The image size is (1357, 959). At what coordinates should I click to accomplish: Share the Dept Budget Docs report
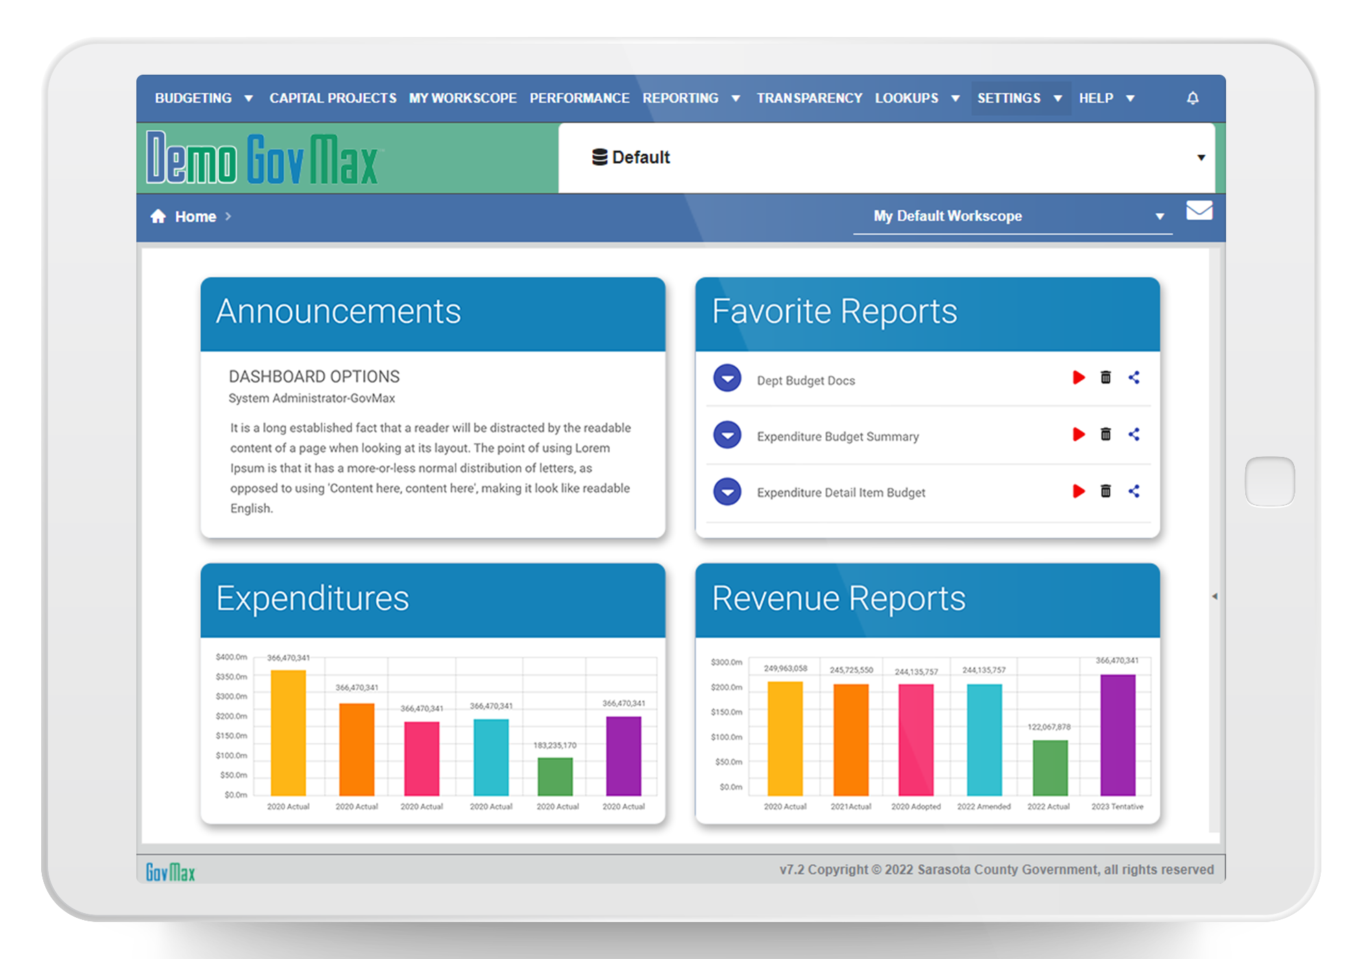coord(1134,377)
